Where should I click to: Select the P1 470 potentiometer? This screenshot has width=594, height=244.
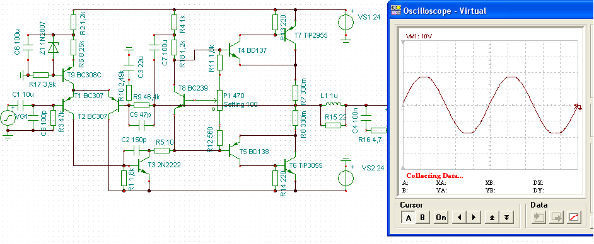click(x=219, y=100)
